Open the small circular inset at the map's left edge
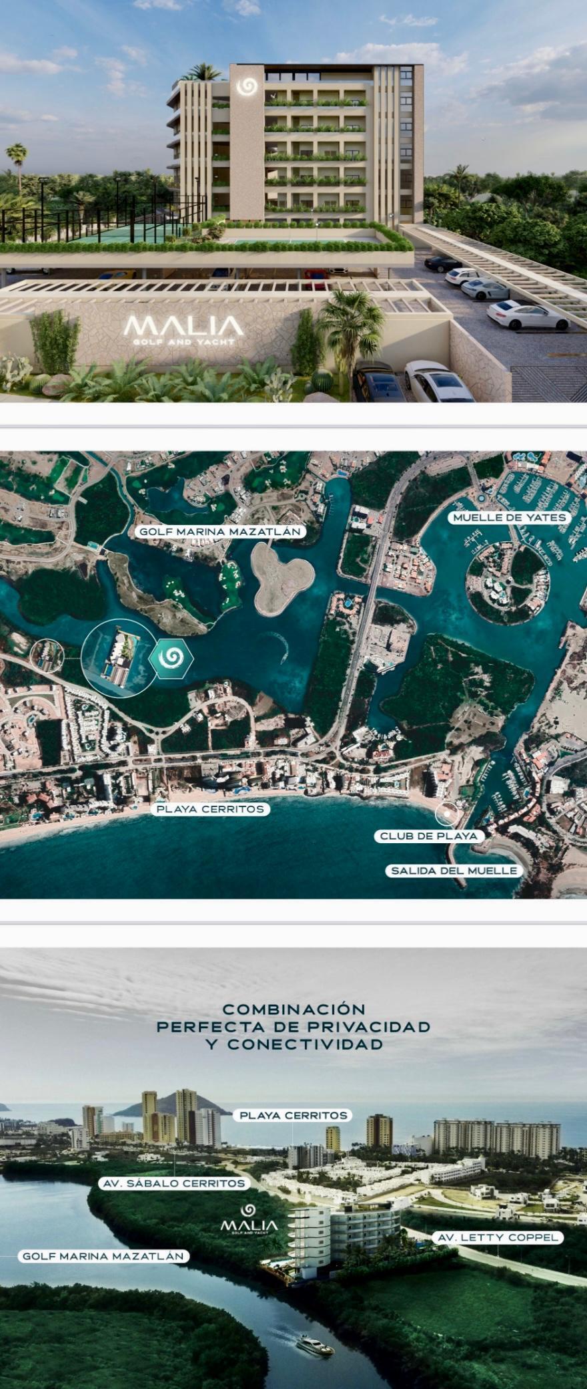 pos(47,657)
